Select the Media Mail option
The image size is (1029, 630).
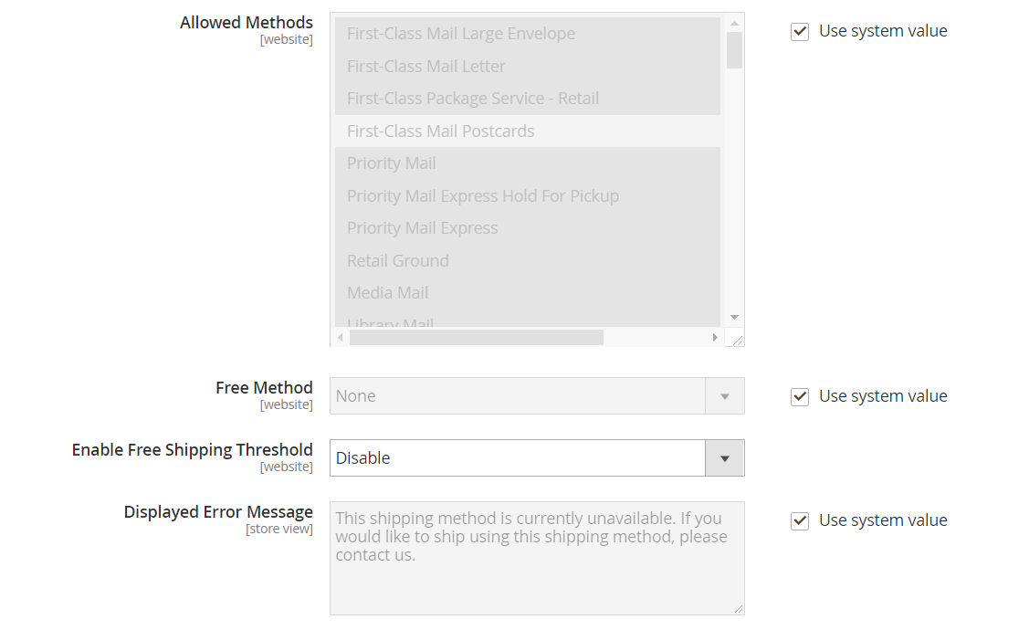point(387,293)
